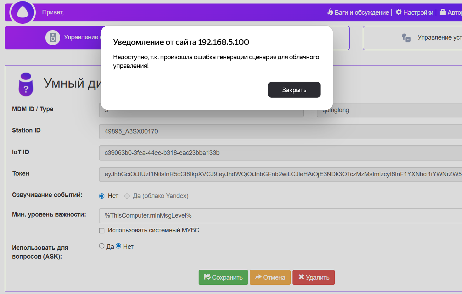This screenshot has width=462, height=294.
Task: Click the Привет, greeting text in header
Action: point(53,13)
